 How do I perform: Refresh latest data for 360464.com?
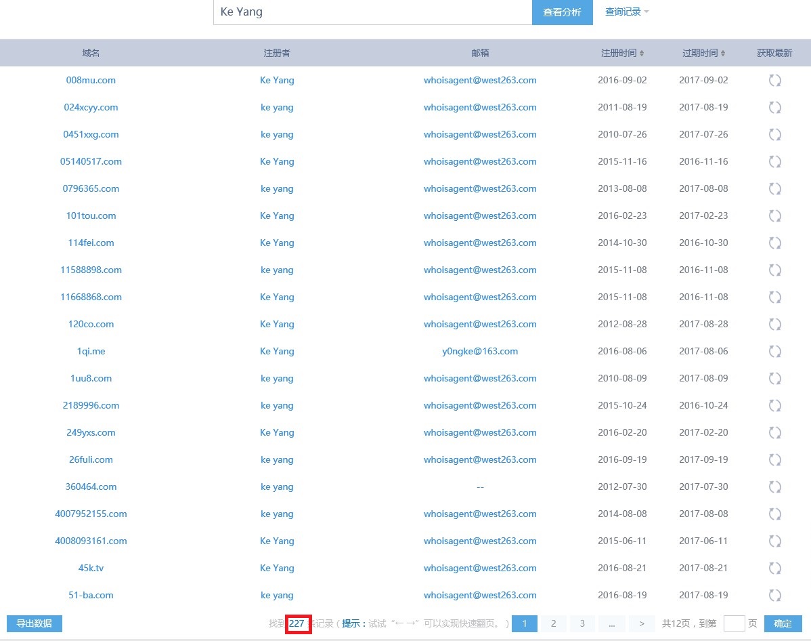[x=774, y=487]
